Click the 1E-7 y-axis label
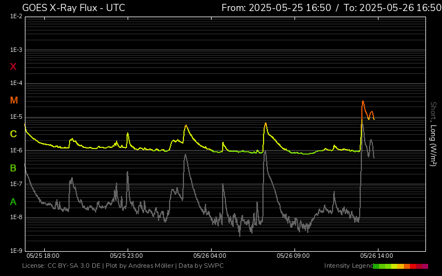The width and height of the screenshot is (442, 276). [16, 184]
